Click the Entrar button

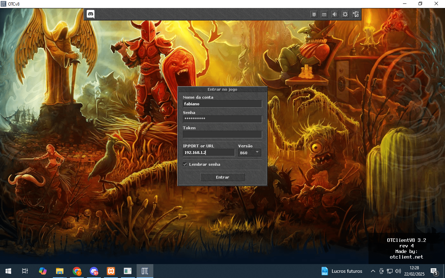pyautogui.click(x=222, y=177)
